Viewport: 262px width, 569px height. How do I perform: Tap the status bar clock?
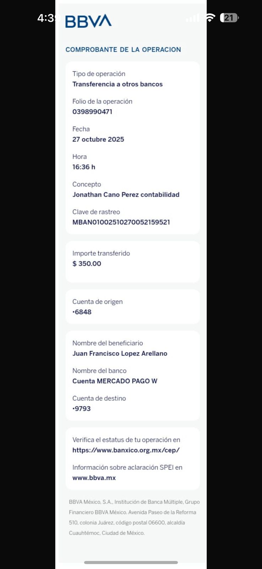point(46,18)
